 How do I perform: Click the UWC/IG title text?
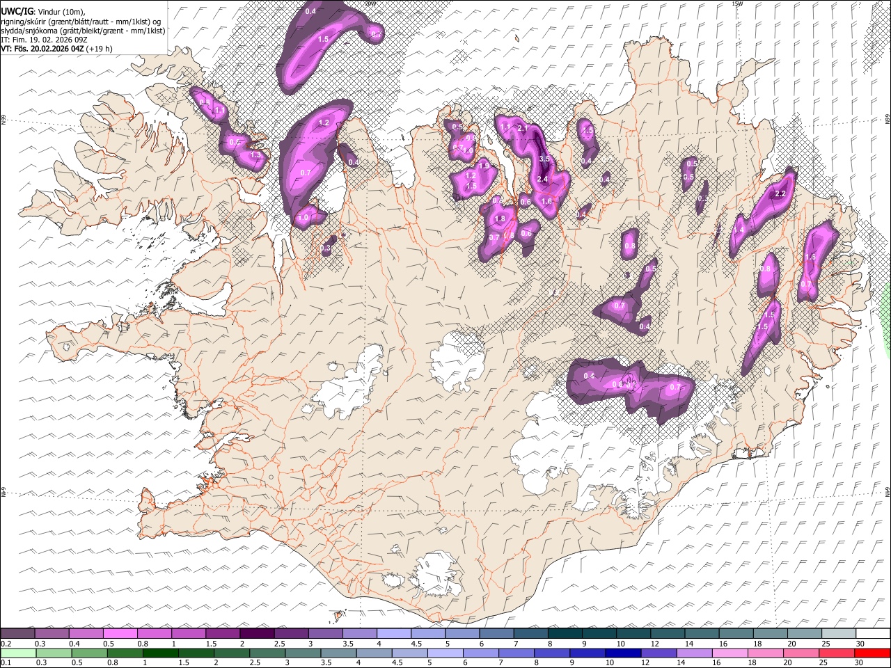[x=16, y=11]
